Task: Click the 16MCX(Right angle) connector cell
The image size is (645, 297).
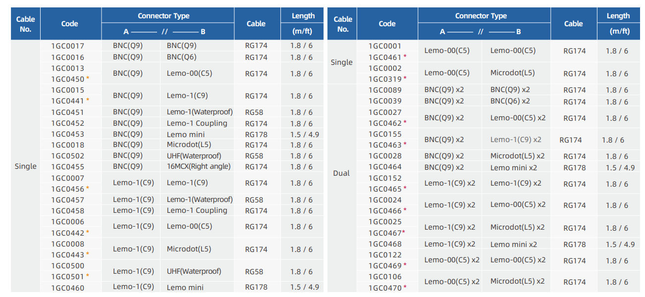Action: tap(199, 167)
